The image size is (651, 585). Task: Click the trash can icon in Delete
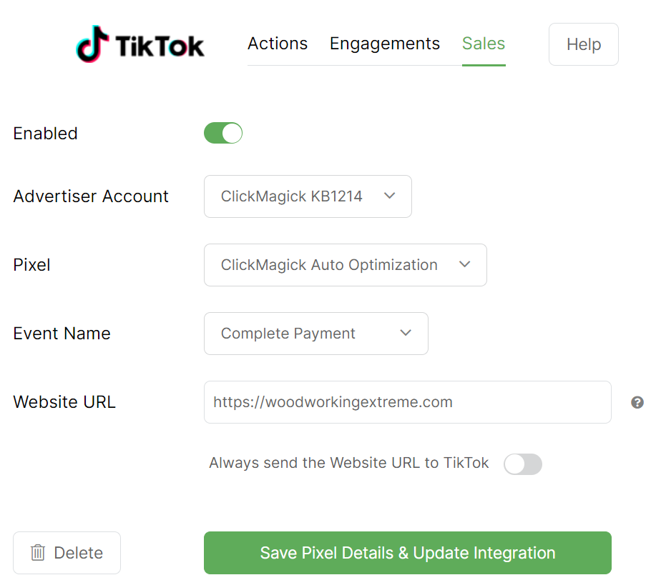coord(38,553)
